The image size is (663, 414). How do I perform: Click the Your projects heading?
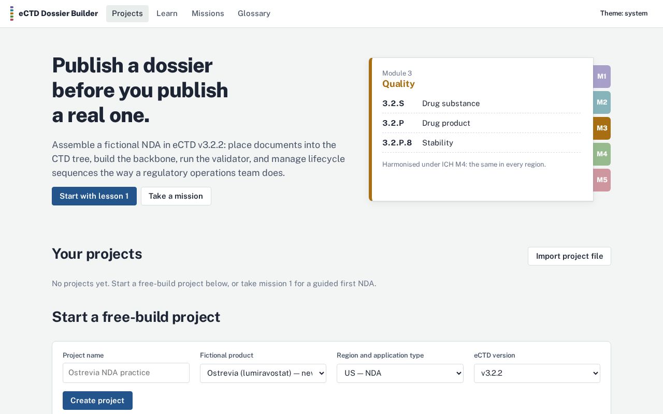(x=97, y=254)
